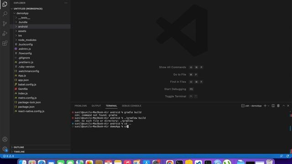Open the Accounts menu icon
The width and height of the screenshot is (292, 164).
point(5,139)
